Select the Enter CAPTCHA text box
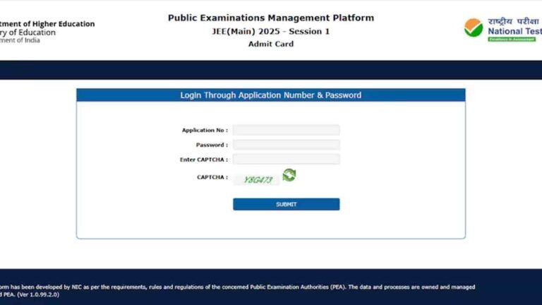 [x=286, y=160]
